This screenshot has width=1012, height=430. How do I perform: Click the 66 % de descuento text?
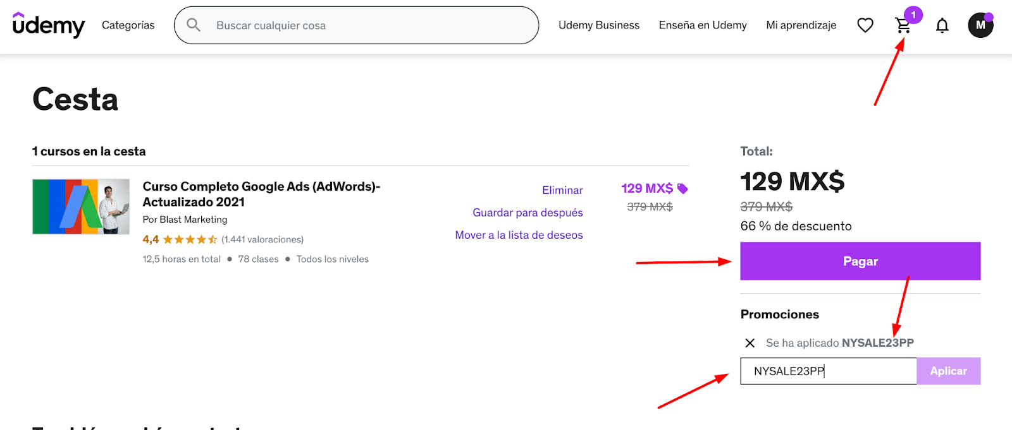pos(796,226)
